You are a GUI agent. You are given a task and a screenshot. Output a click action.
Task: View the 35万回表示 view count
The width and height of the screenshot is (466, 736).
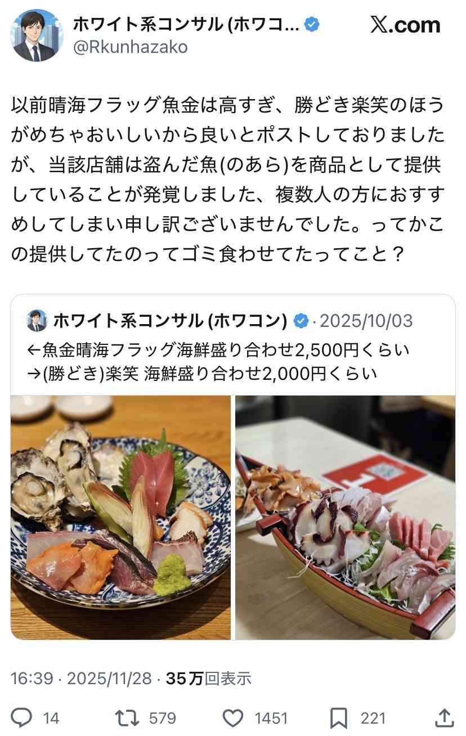pyautogui.click(x=209, y=679)
